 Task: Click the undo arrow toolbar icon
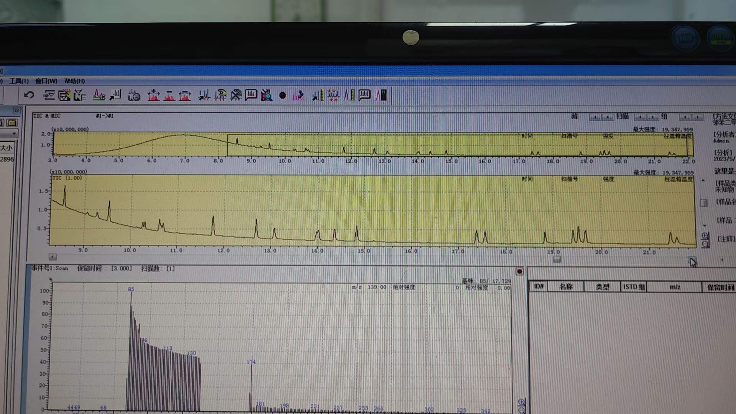coord(29,95)
